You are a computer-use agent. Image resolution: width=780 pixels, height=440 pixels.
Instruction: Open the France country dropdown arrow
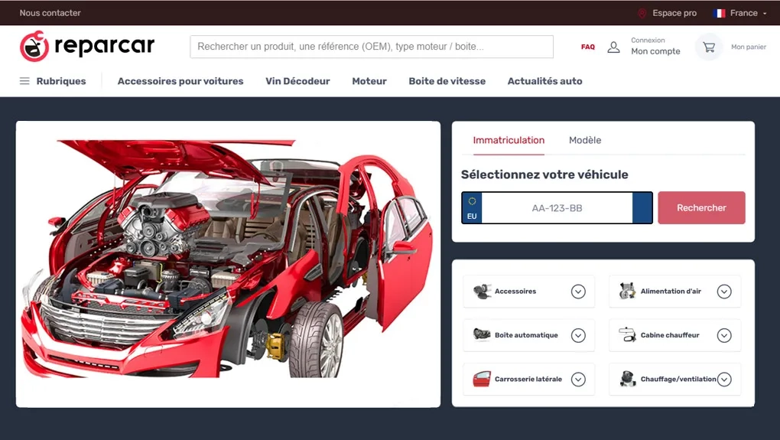765,14
